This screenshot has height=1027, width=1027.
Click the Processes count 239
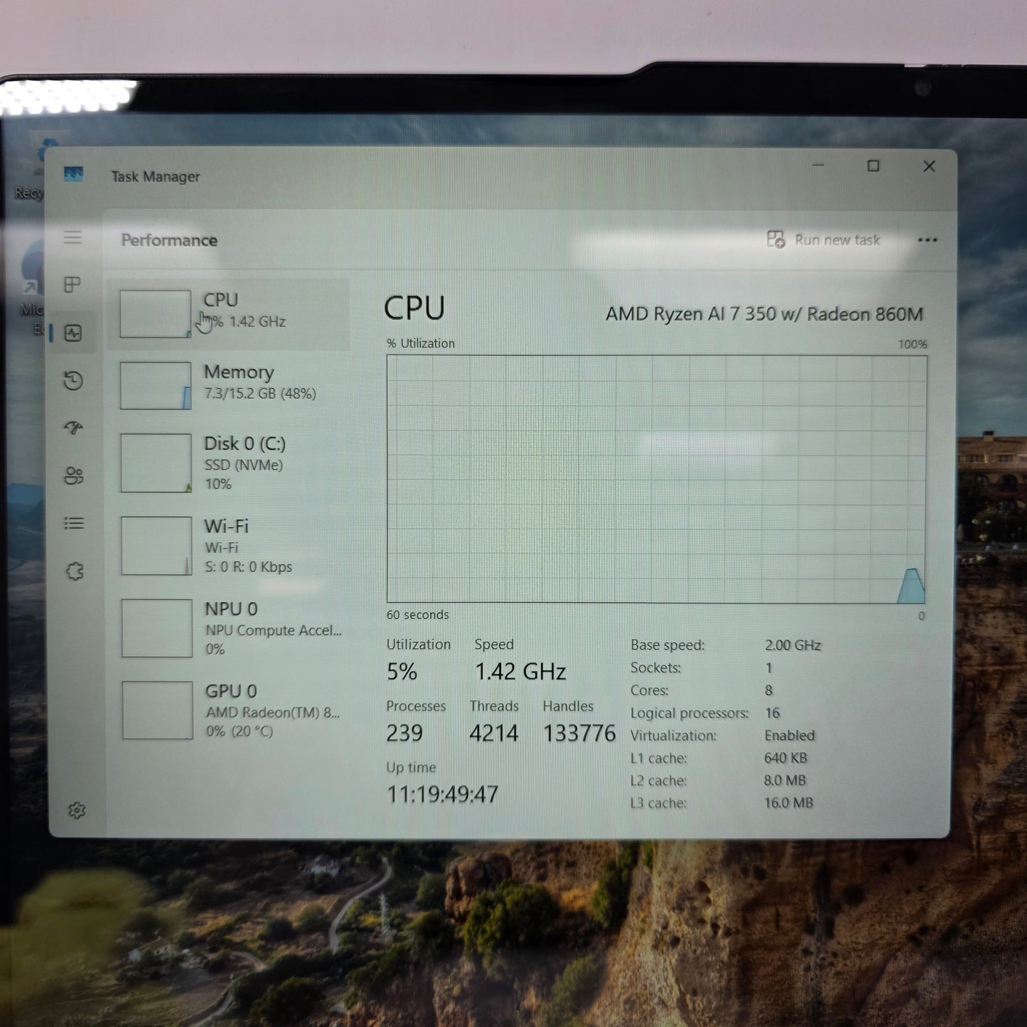404,733
